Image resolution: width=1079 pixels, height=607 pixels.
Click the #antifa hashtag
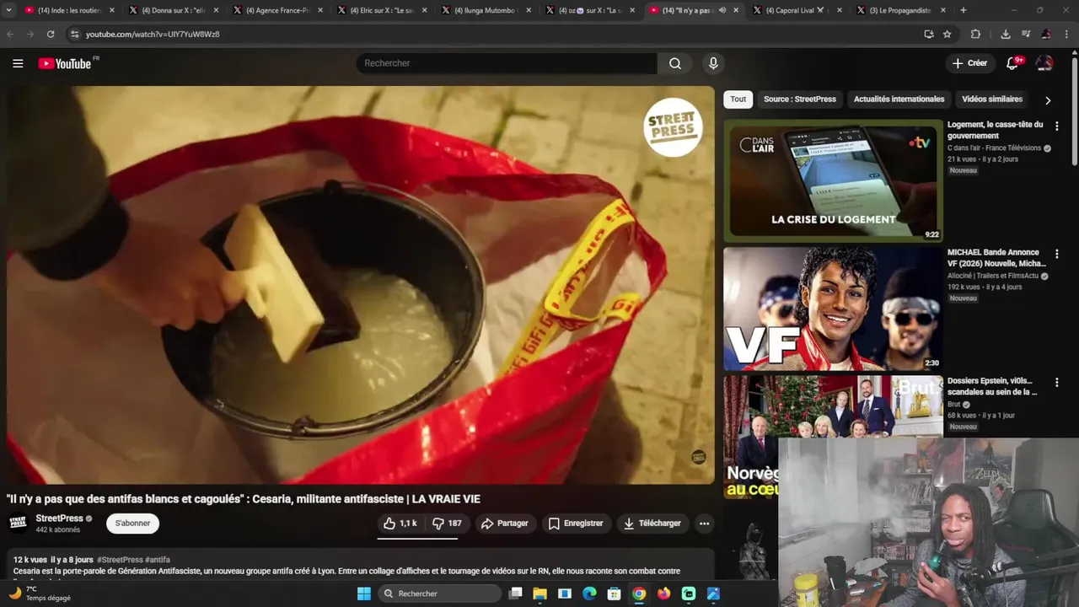[x=158, y=560]
